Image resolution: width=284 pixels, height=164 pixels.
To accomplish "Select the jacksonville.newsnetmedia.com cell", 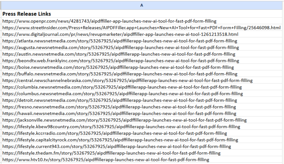I will [142, 120].
